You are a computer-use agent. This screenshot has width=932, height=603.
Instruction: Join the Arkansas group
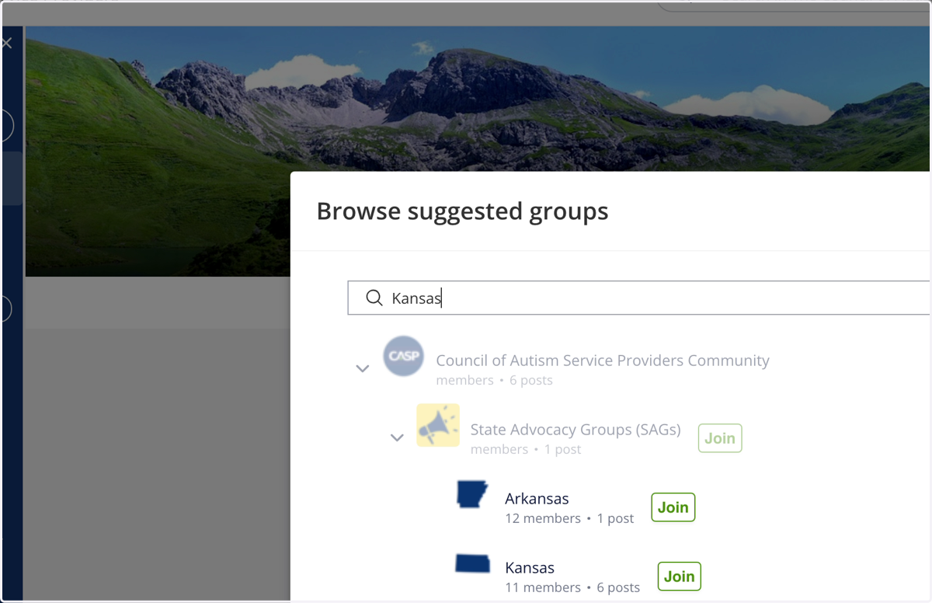(x=673, y=507)
